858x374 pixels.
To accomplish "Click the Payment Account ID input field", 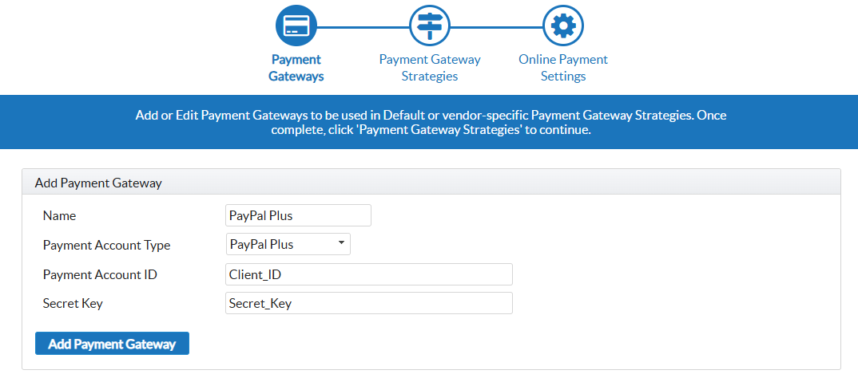I will tap(369, 274).
